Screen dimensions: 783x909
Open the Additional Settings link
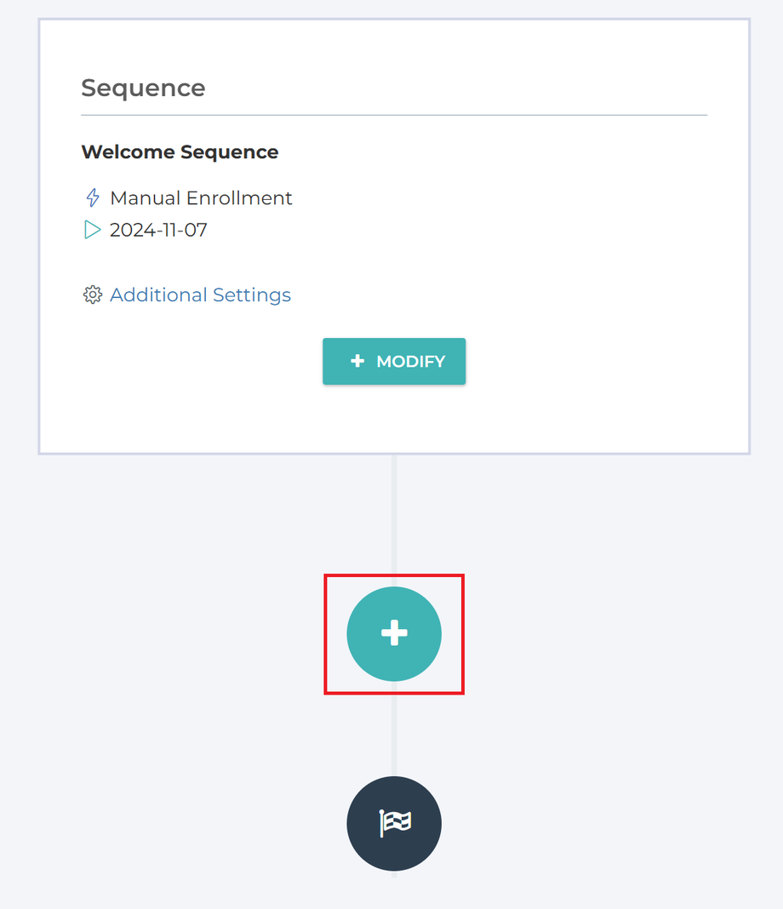(200, 294)
